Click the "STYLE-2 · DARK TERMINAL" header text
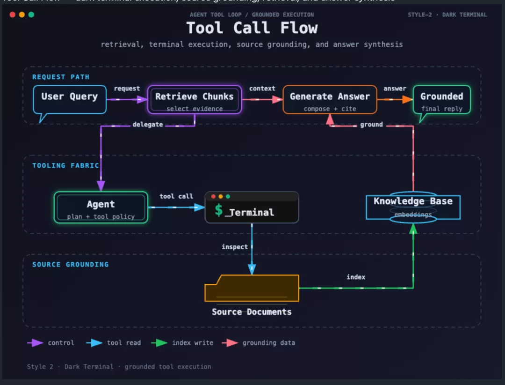The image size is (505, 385). [447, 15]
